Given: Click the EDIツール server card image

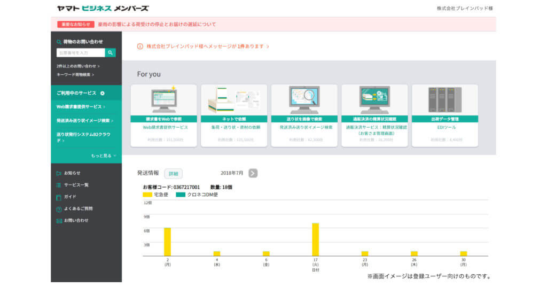Looking at the screenshot, I should (445, 100).
